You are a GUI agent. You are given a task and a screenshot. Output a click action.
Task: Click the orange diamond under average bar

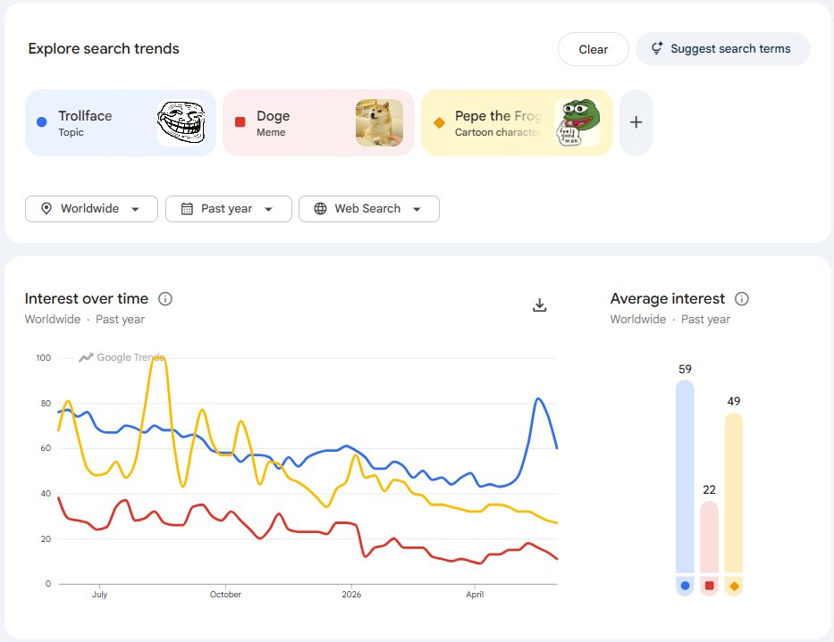[x=734, y=587]
